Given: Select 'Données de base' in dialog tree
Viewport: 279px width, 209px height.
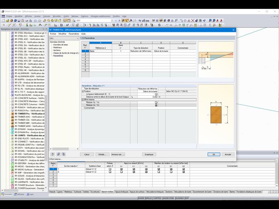Looking at the screenshot, I should click(x=61, y=45).
